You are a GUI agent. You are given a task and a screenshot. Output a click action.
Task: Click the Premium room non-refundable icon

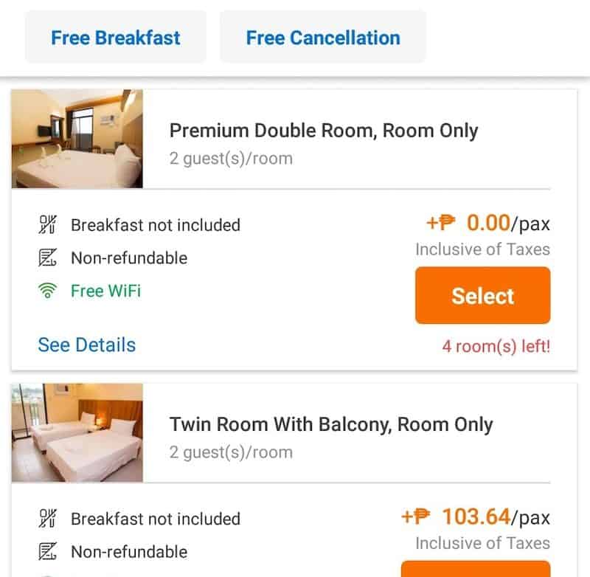(x=48, y=258)
